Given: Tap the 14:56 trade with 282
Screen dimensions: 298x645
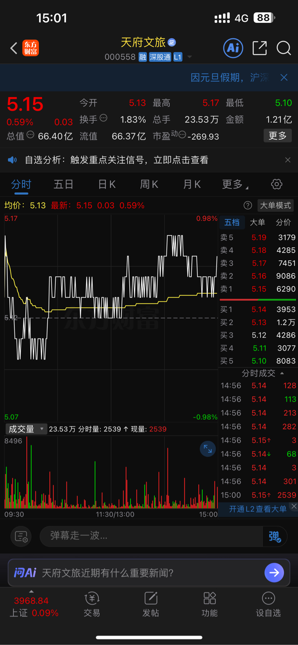Looking at the screenshot, I should [258, 427].
